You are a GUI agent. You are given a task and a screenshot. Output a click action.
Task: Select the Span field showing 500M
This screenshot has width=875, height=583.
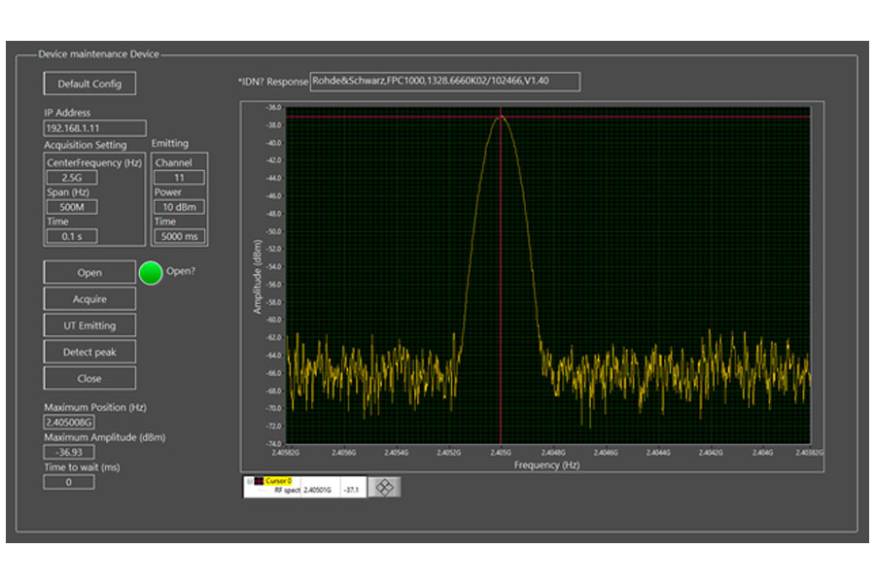pyautogui.click(x=72, y=207)
